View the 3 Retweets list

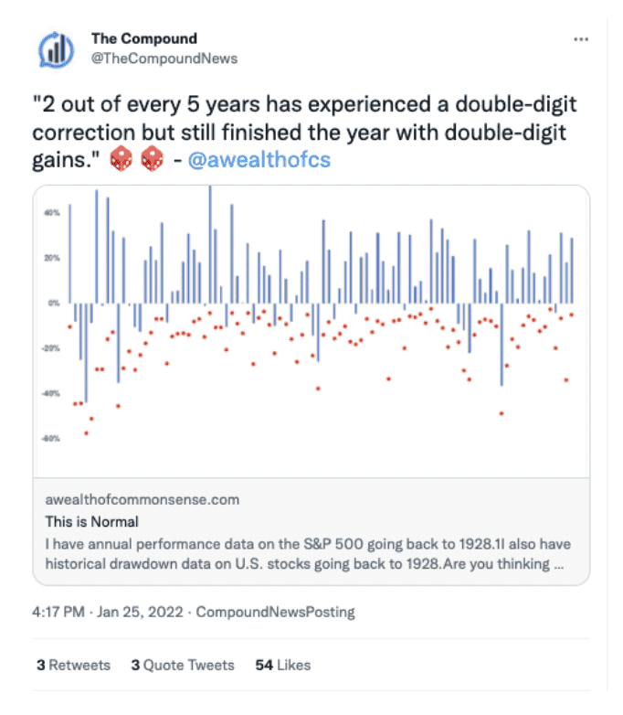click(73, 666)
